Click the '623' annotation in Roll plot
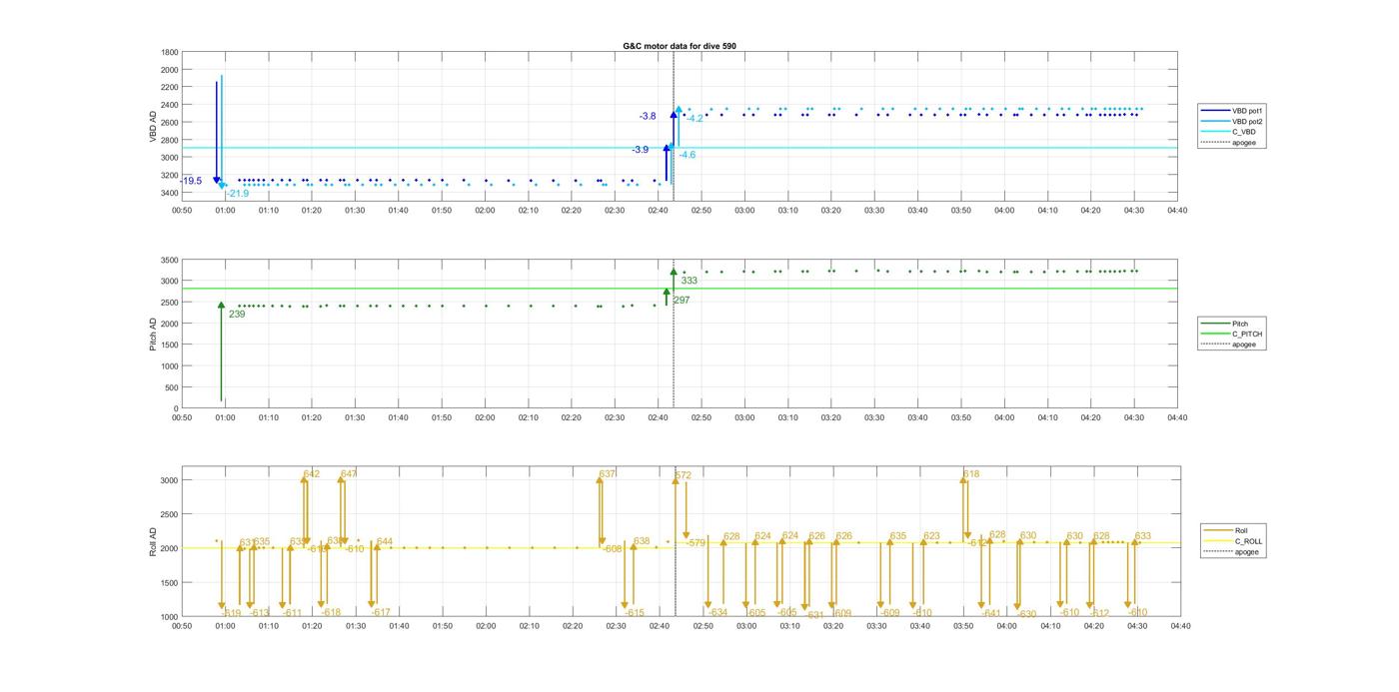Image resolution: width=1399 pixels, height=692 pixels. 932,537
